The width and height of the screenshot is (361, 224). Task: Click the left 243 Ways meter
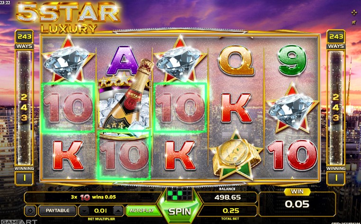point(24,108)
